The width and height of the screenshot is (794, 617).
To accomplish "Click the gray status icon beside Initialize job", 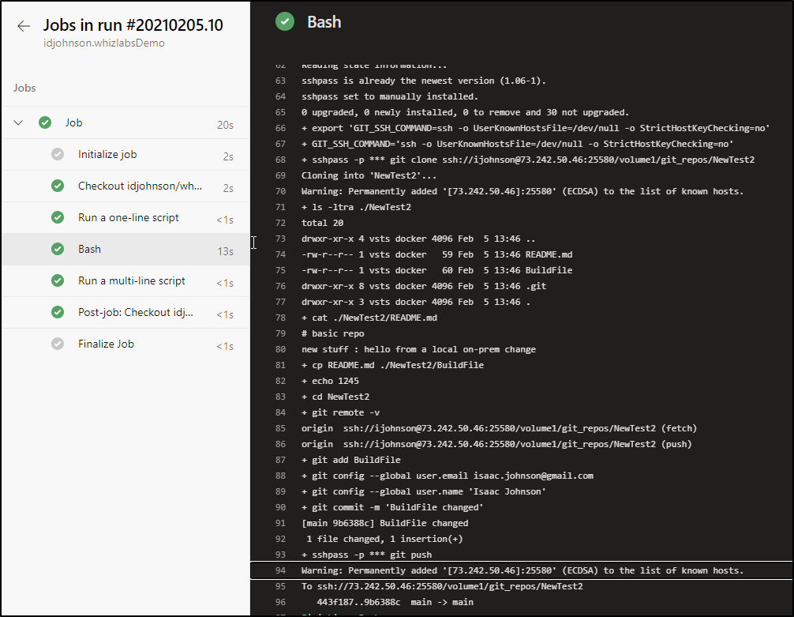I will tap(58, 154).
